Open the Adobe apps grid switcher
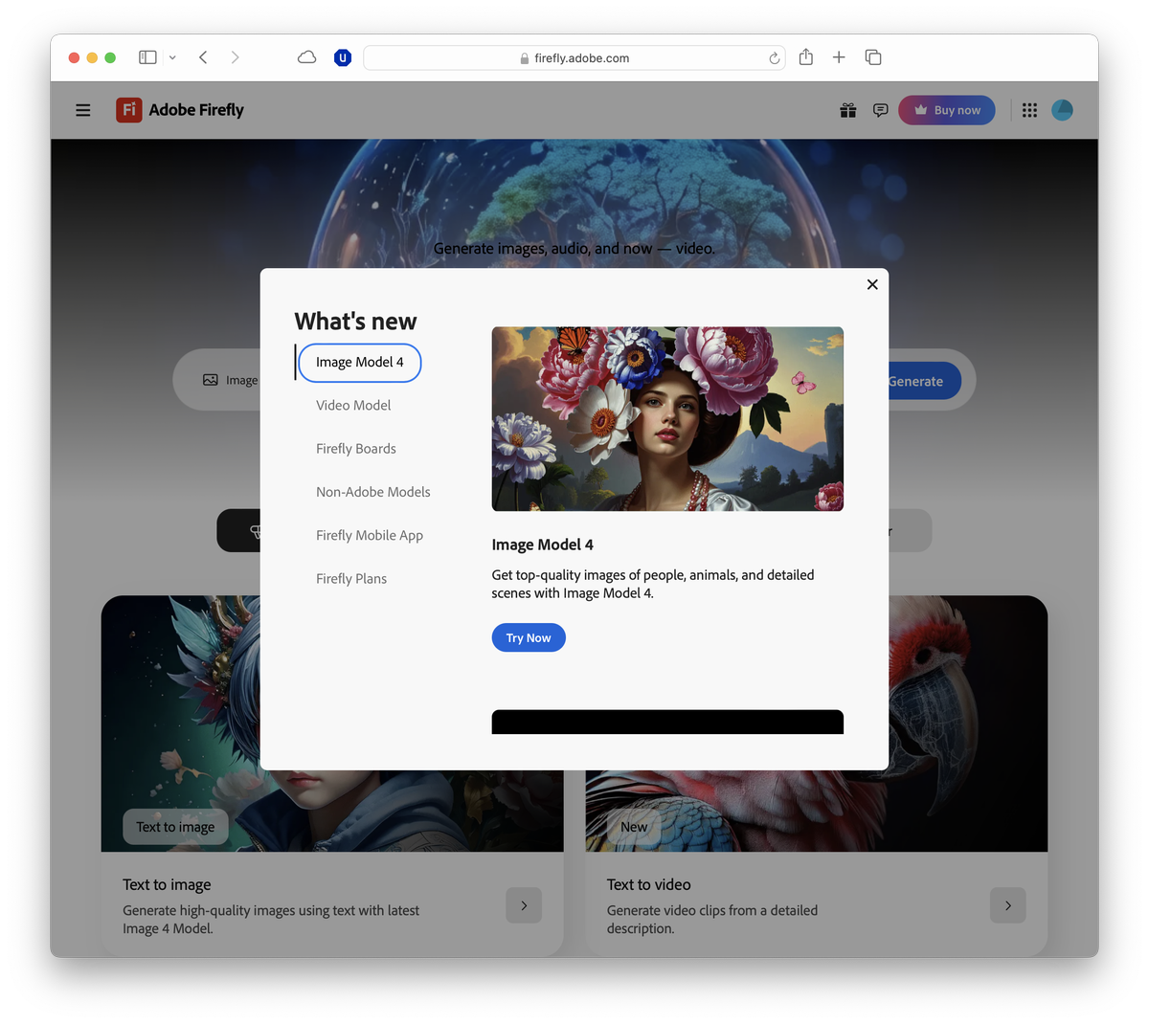The height and width of the screenshot is (1024, 1149). click(1029, 110)
